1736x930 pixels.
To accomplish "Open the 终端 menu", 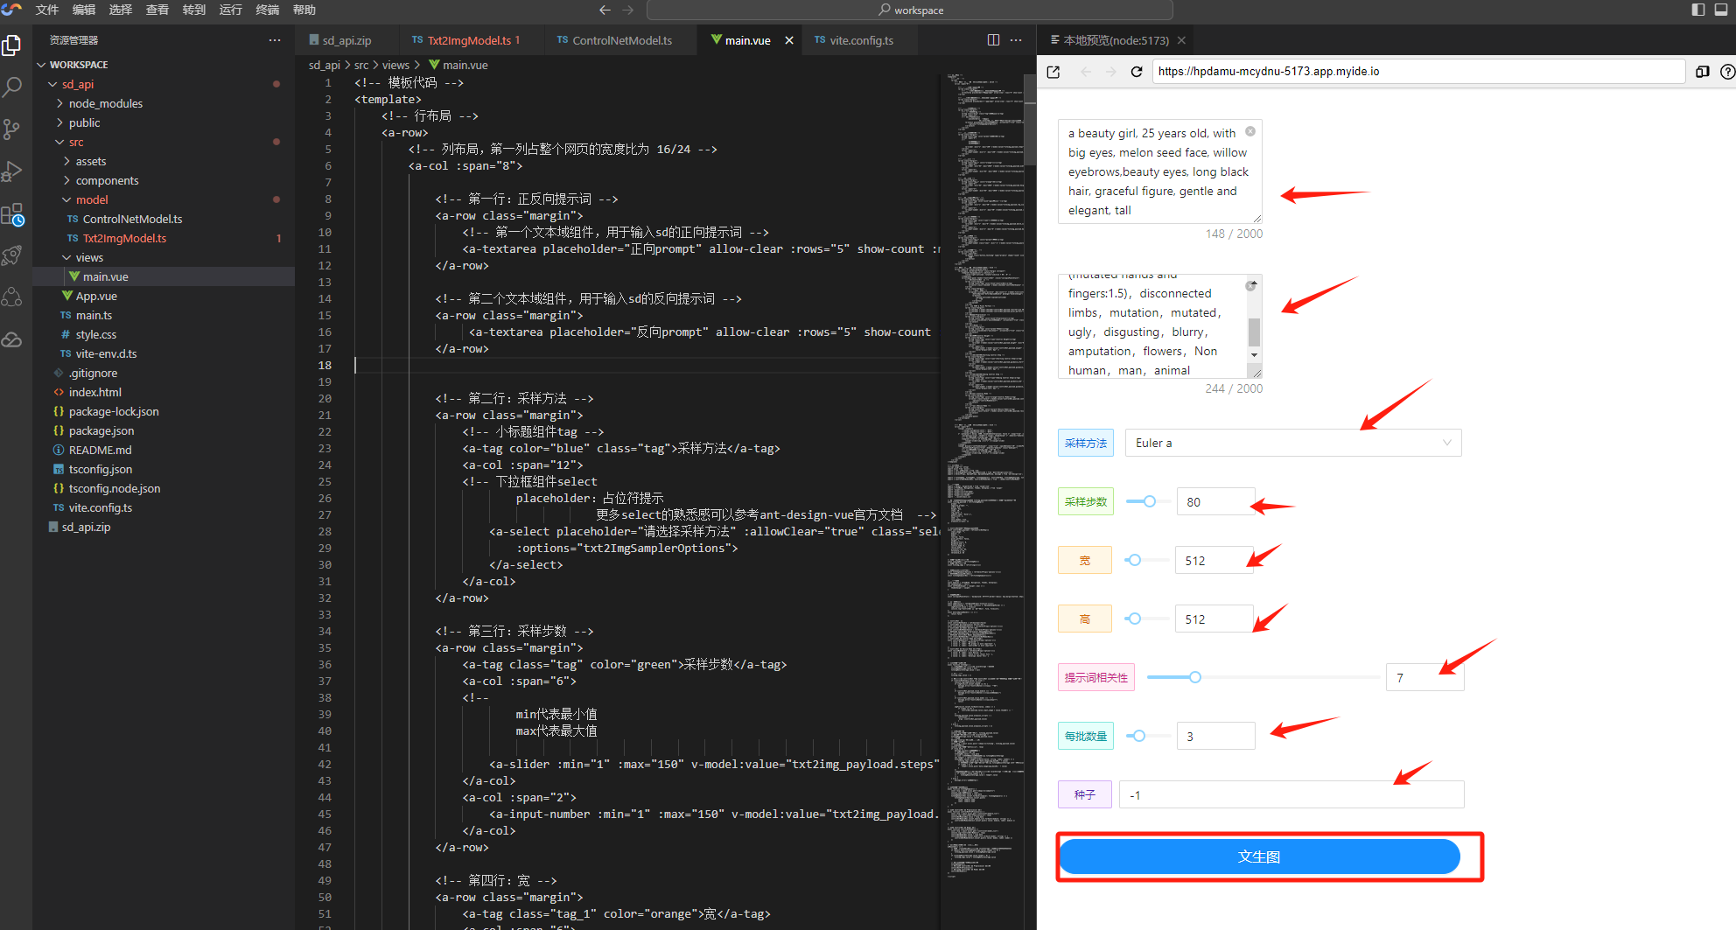I will [267, 10].
